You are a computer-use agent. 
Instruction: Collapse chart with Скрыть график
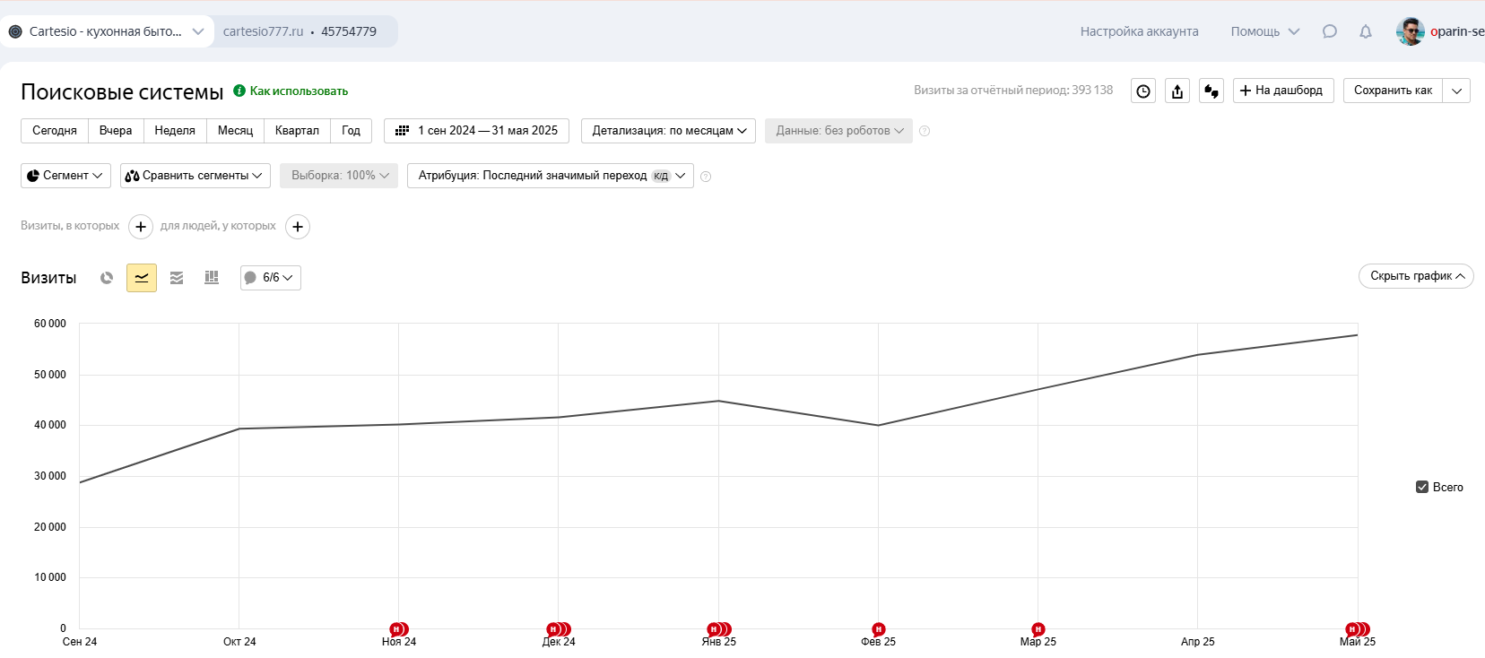pos(1415,276)
